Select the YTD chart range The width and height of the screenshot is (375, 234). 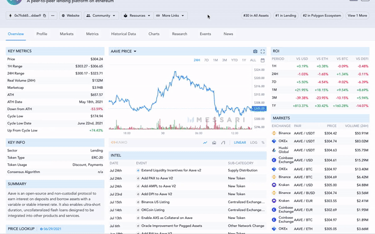tap(234, 60)
